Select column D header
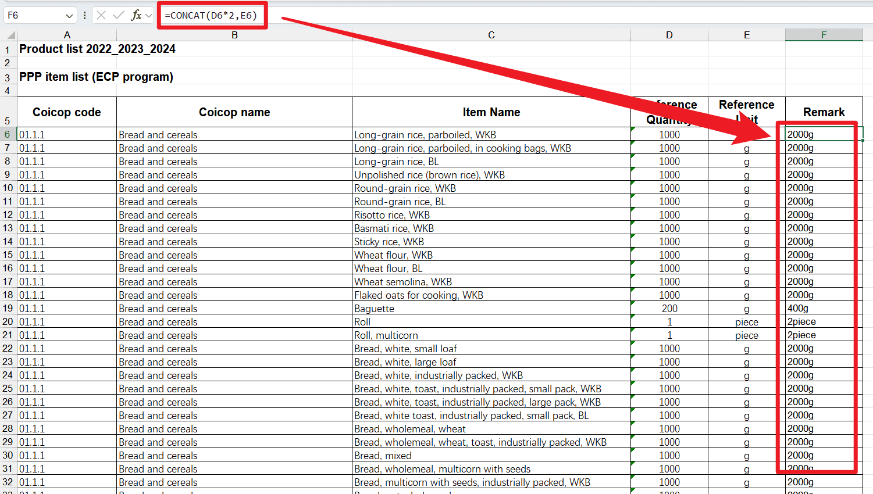 669,35
